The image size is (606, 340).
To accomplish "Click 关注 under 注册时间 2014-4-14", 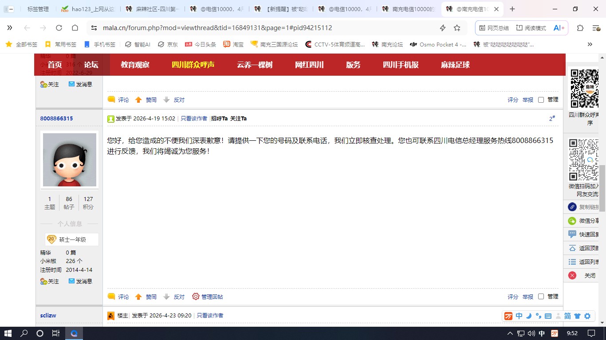I will click(x=49, y=281).
